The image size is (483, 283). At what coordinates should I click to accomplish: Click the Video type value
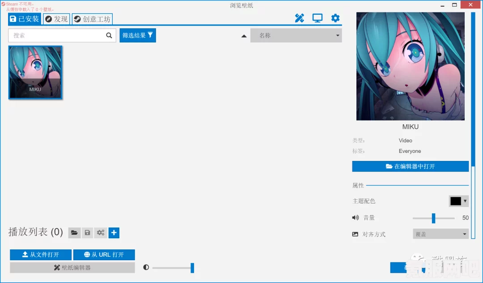(x=405, y=140)
